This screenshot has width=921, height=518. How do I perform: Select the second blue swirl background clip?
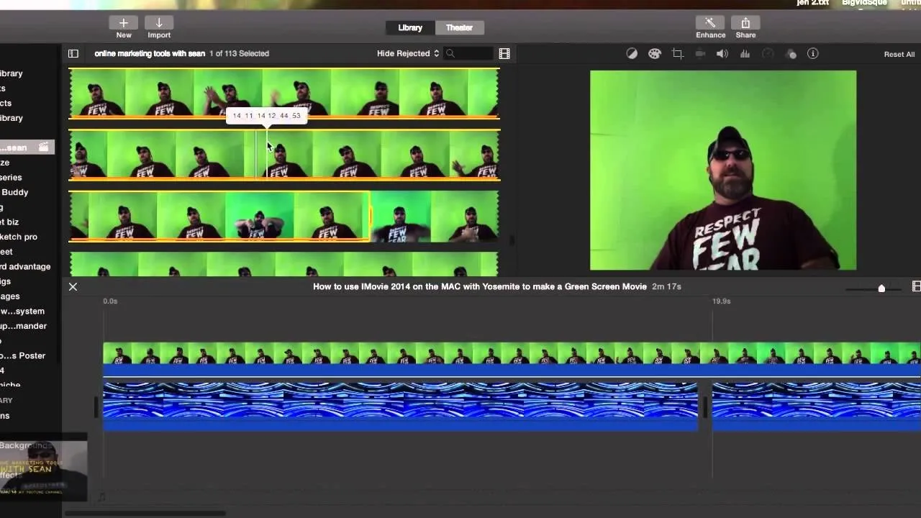(817, 406)
